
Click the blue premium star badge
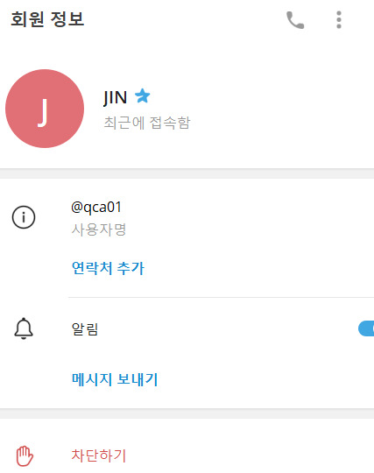pos(143,96)
